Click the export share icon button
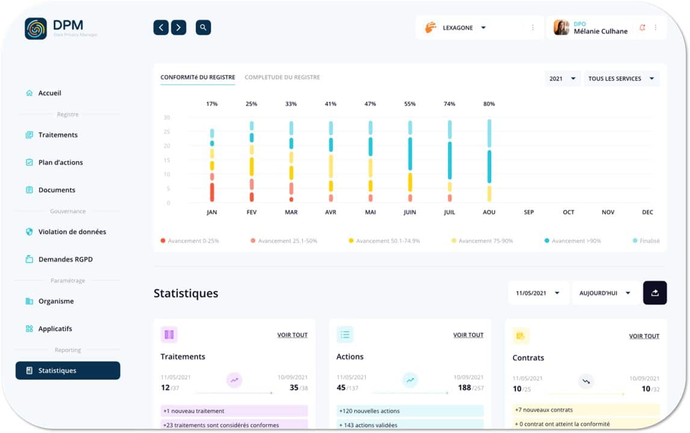The image size is (690, 433). click(x=655, y=293)
